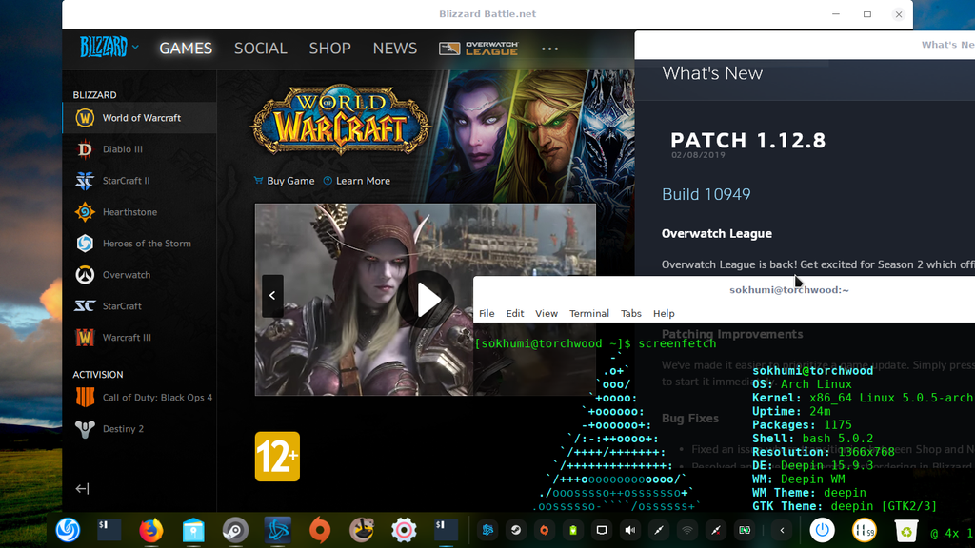Open the Wi-Fi network tray icon
This screenshot has width=975, height=548.
tap(687, 530)
